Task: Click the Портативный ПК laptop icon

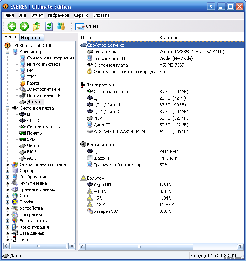Action: (x=22, y=95)
